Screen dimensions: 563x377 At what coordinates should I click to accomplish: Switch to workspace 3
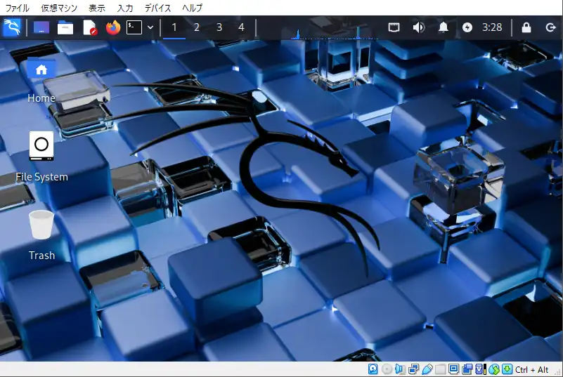(219, 27)
